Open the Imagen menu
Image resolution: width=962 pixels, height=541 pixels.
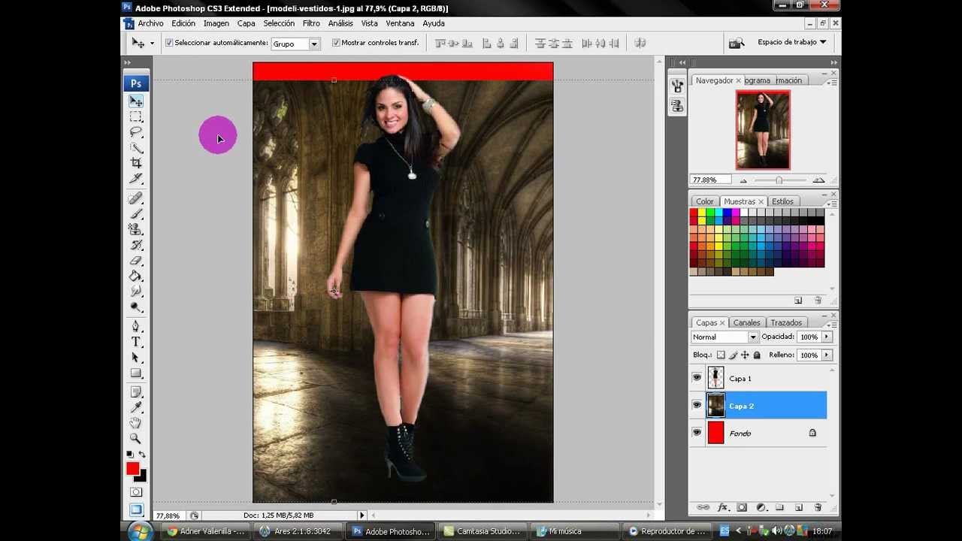[x=216, y=23]
